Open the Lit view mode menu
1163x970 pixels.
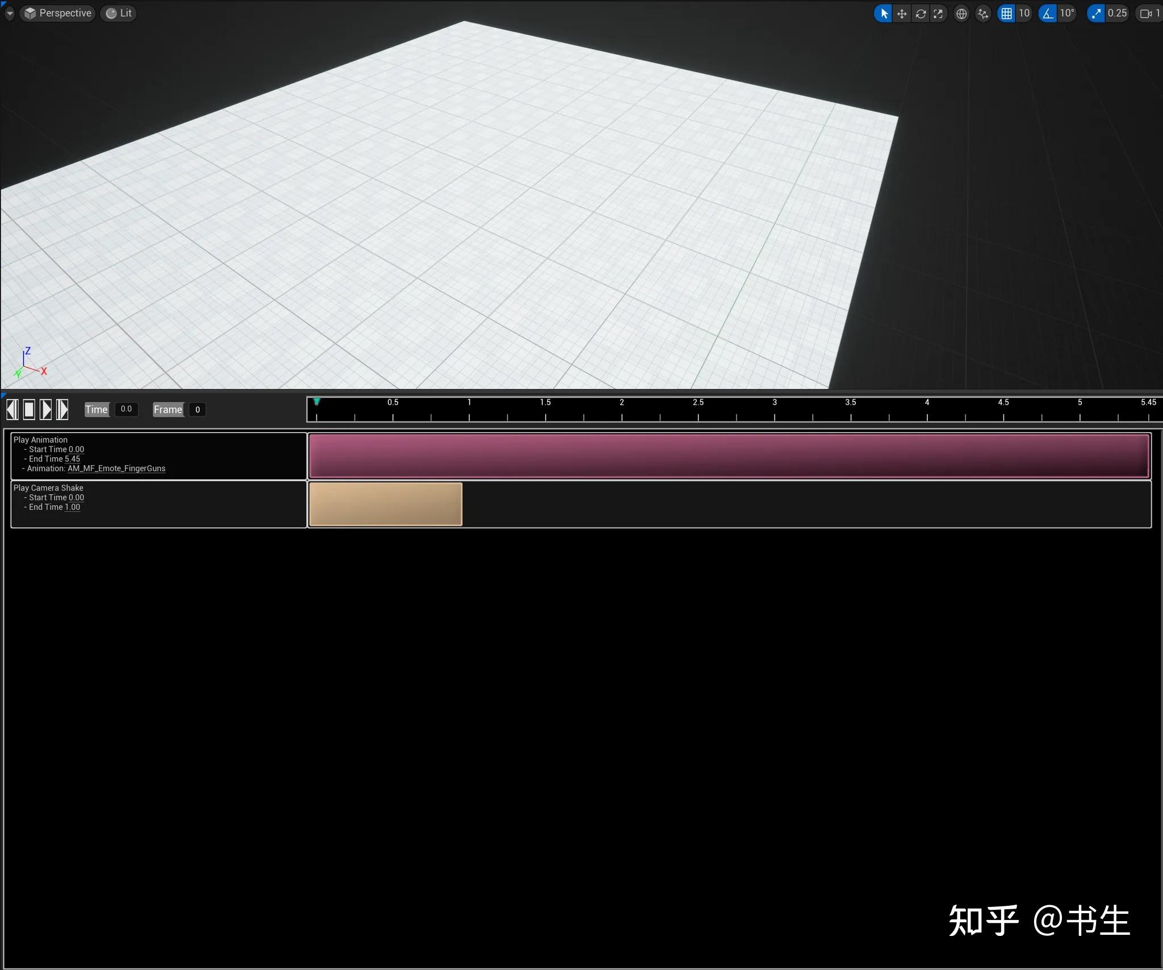[x=119, y=13]
